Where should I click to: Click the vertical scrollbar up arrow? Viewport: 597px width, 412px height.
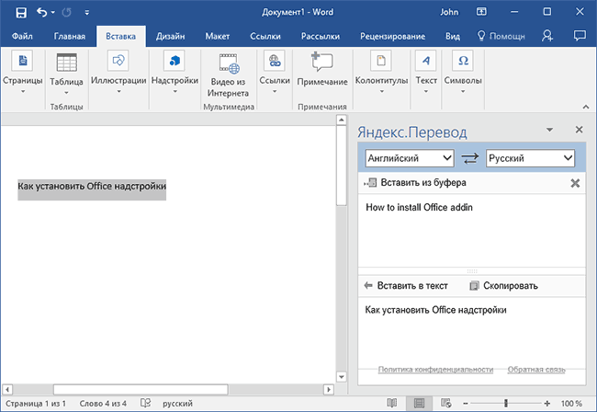click(x=342, y=120)
